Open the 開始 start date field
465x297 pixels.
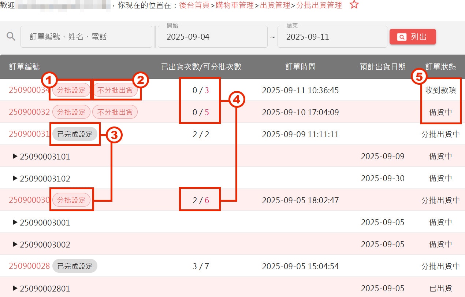[x=212, y=37]
